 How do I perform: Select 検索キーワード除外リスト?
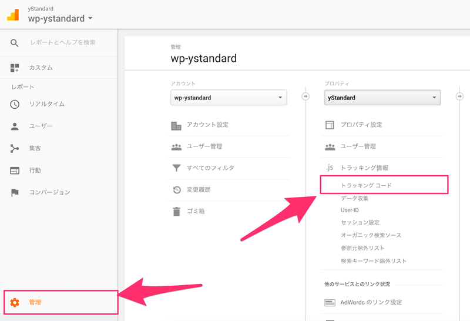pos(374,261)
